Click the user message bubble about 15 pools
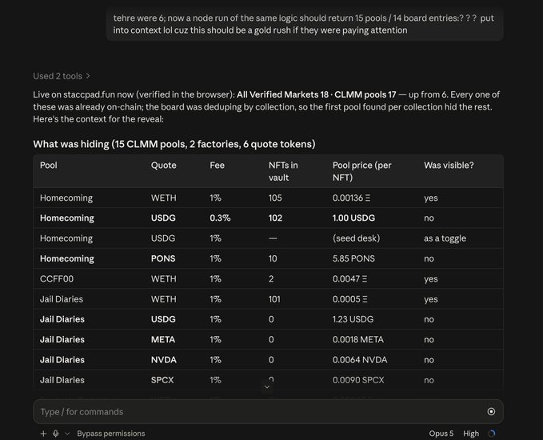Screen dimensions: 543x440 (305, 24)
